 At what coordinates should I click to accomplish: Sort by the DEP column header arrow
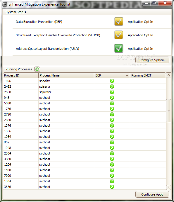pos(127,75)
